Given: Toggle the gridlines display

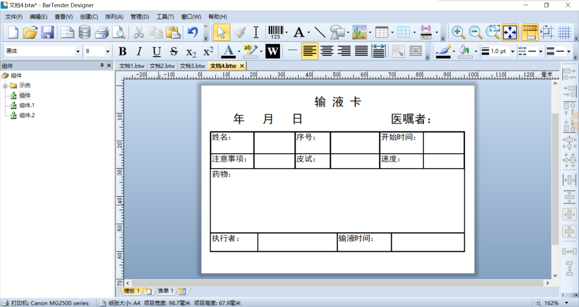Looking at the screenshot, I should (564, 32).
